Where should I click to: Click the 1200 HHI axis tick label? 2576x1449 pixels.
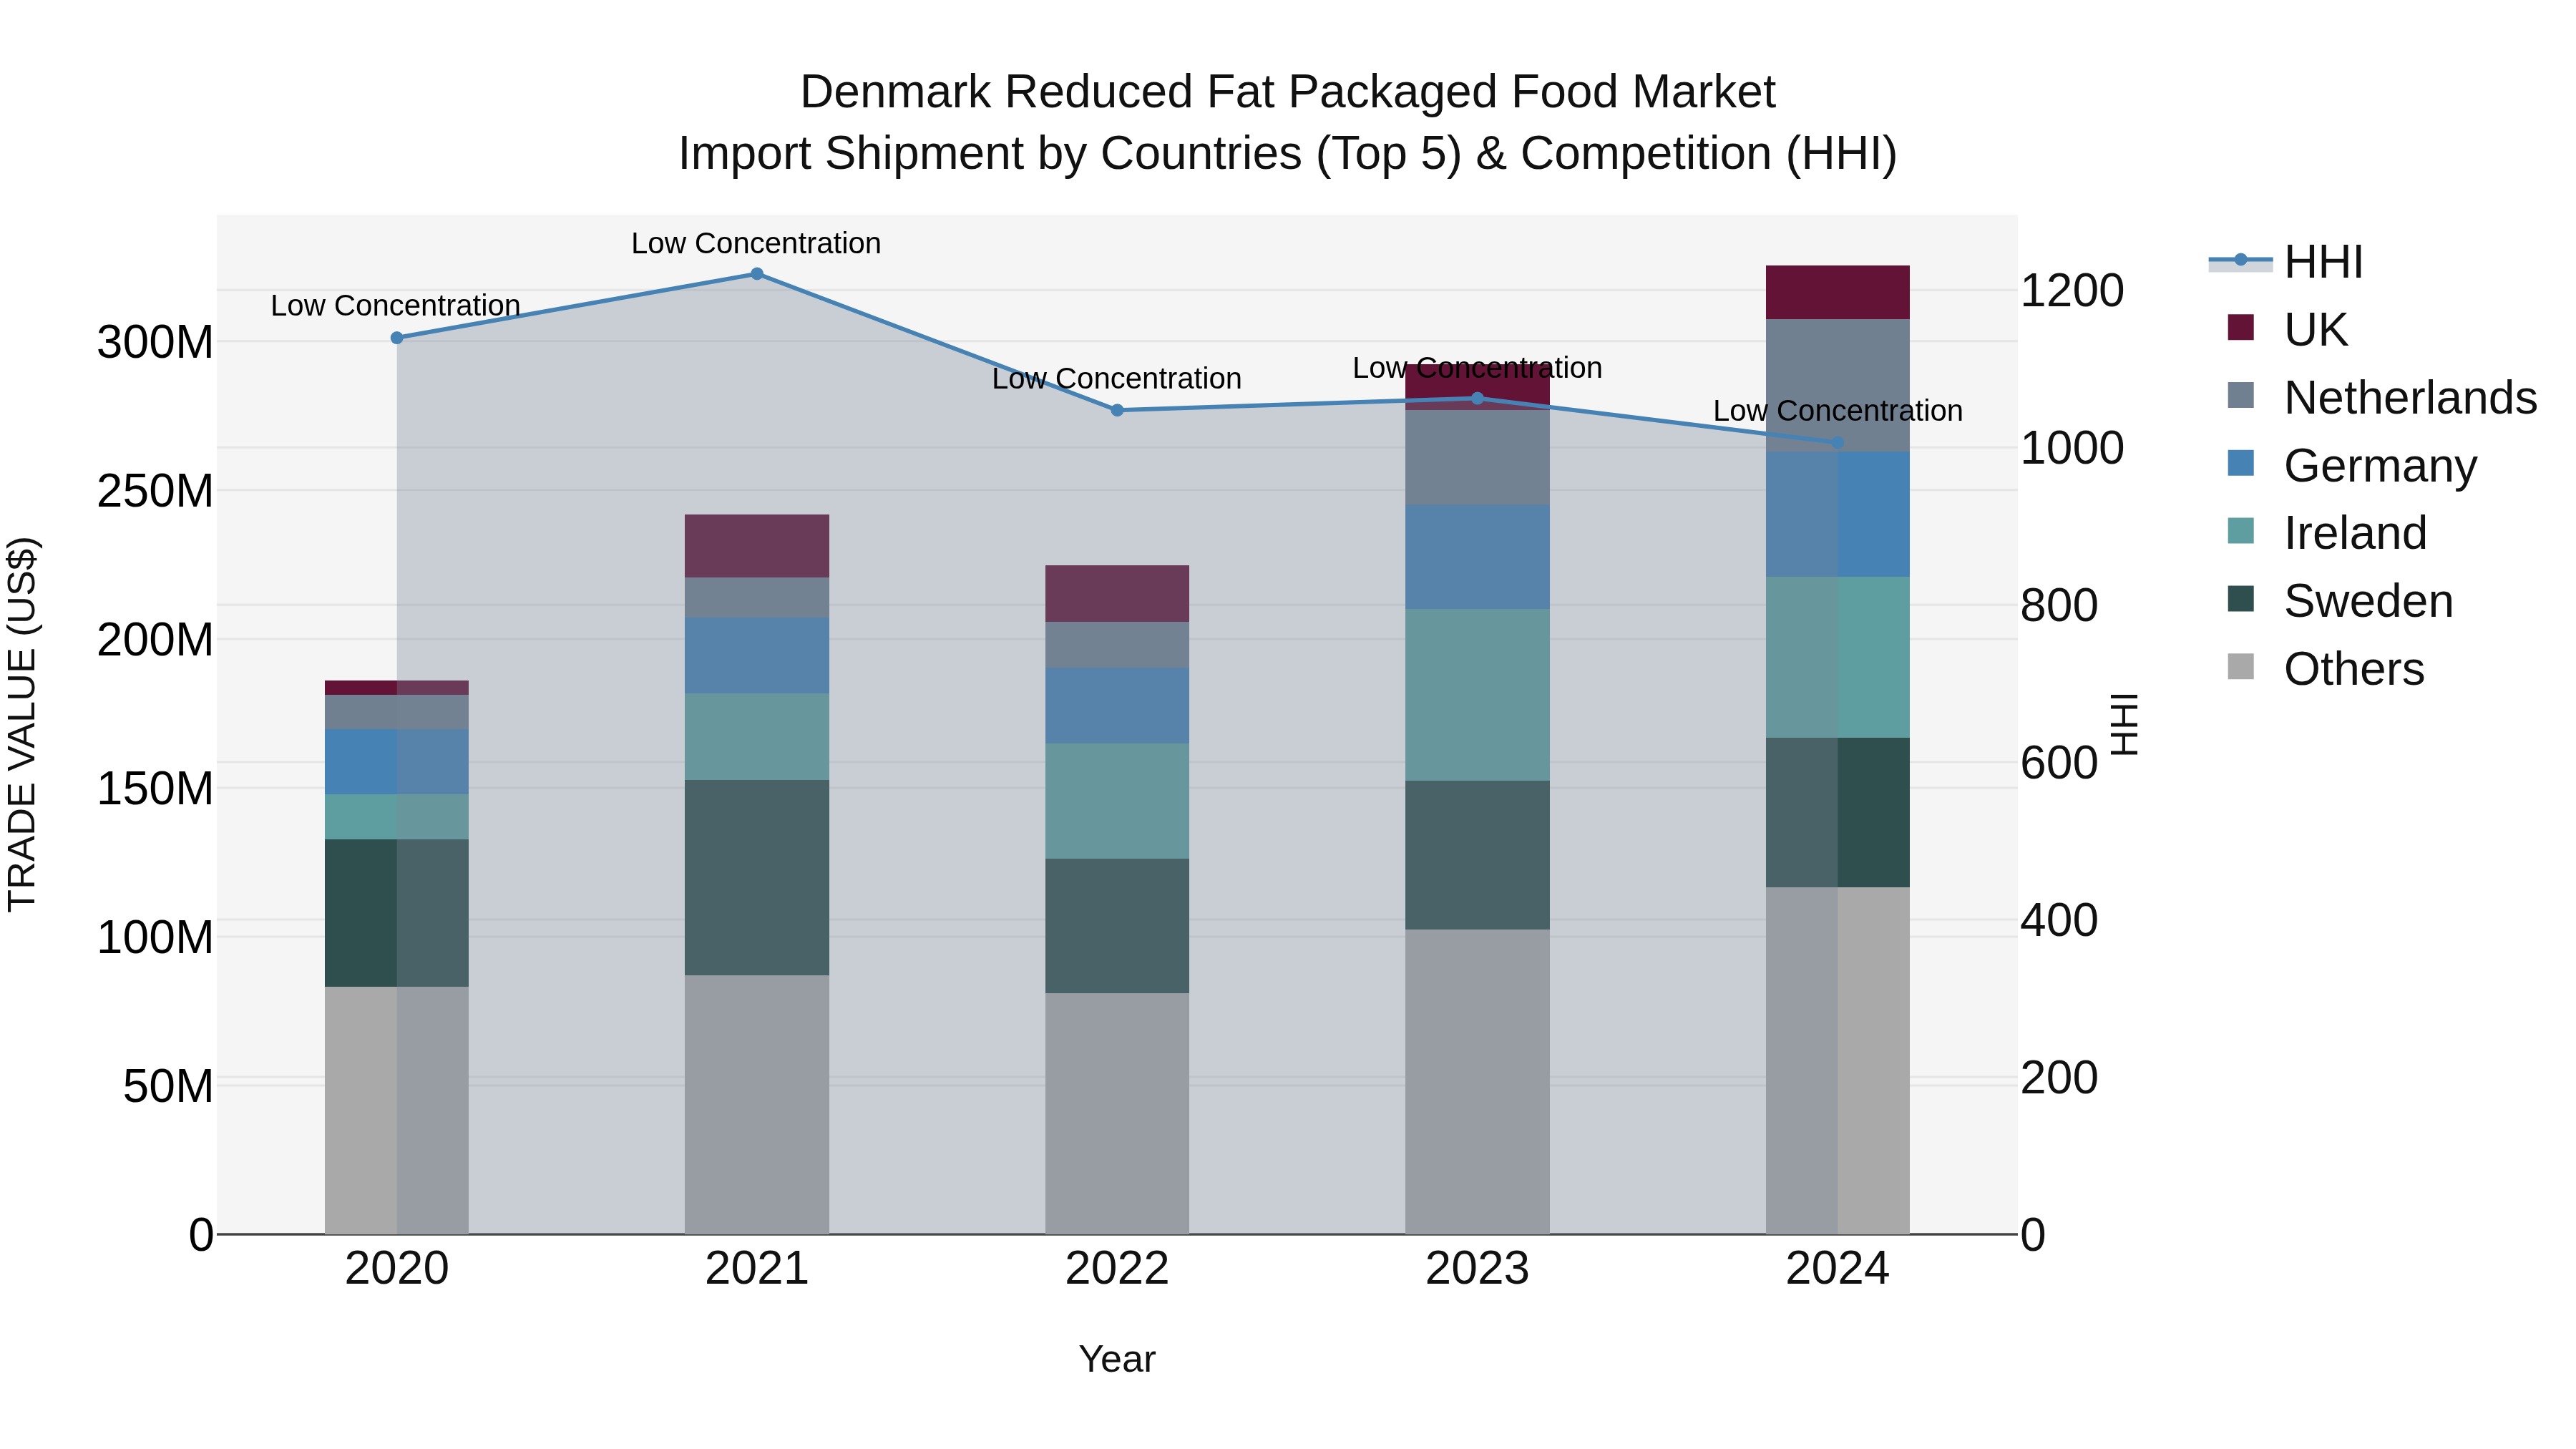coord(2072,291)
